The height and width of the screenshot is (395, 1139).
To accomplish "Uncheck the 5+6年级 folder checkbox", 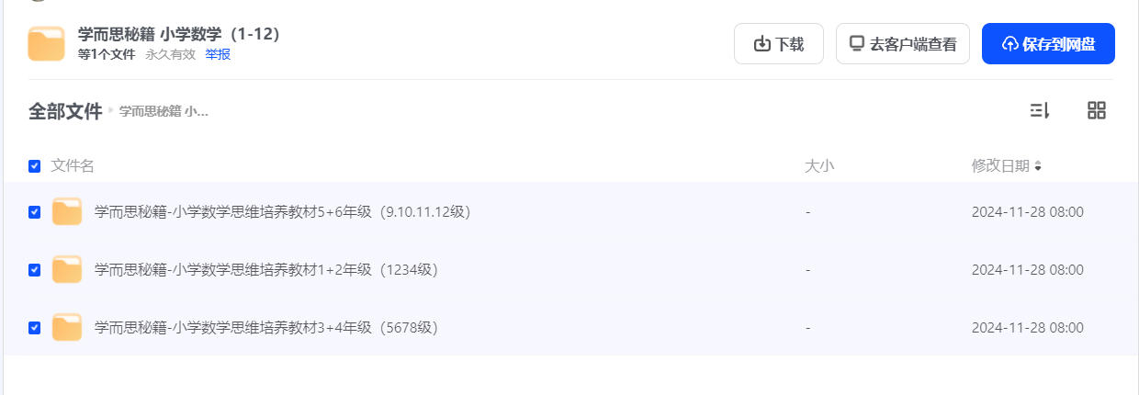I will (x=35, y=212).
